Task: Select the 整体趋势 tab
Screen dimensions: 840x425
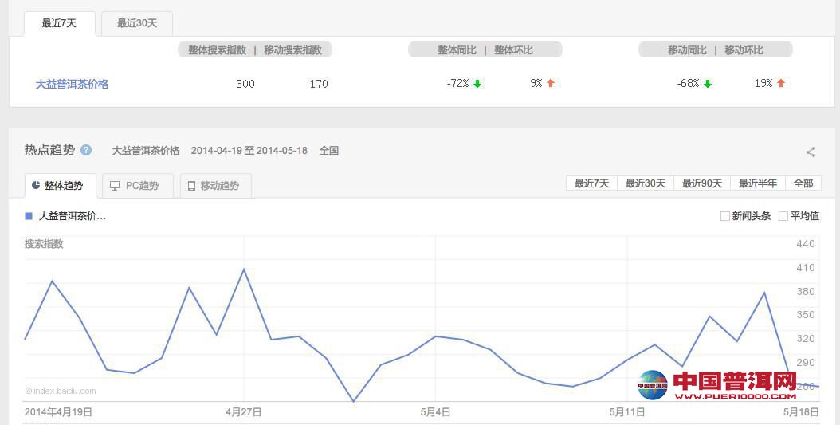Action: [x=60, y=186]
